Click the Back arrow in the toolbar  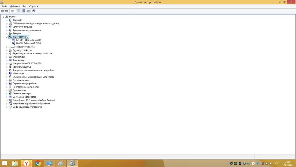tap(2, 11)
